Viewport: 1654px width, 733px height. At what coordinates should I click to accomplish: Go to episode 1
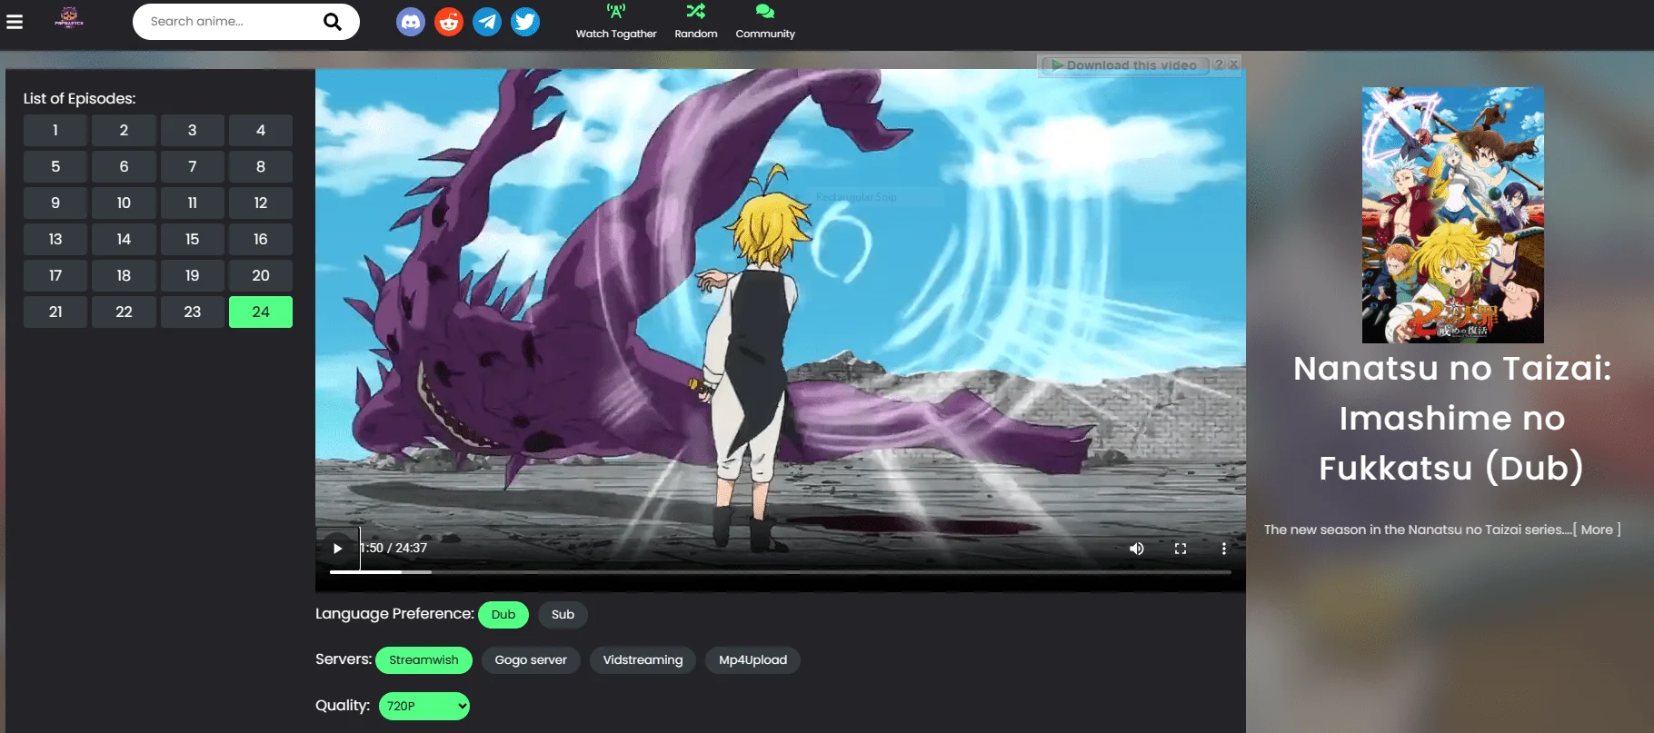55,131
